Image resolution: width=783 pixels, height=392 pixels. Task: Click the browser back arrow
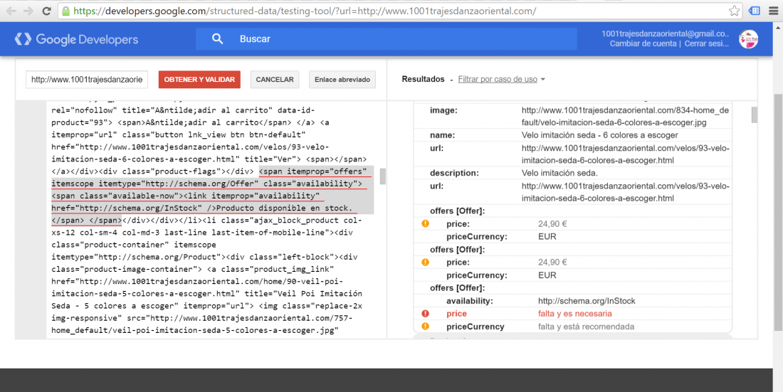point(11,11)
